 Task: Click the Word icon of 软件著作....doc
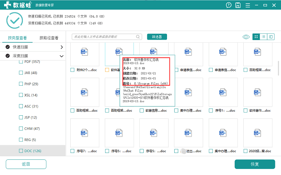(x=257, y=93)
